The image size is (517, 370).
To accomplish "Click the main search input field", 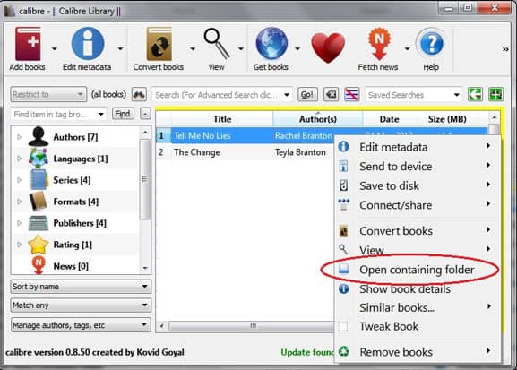I will pyautogui.click(x=222, y=95).
